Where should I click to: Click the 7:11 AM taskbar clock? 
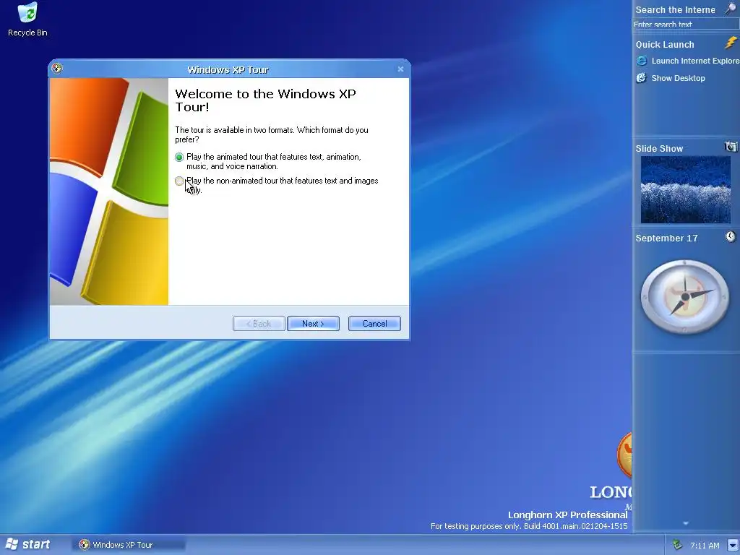pyautogui.click(x=705, y=546)
